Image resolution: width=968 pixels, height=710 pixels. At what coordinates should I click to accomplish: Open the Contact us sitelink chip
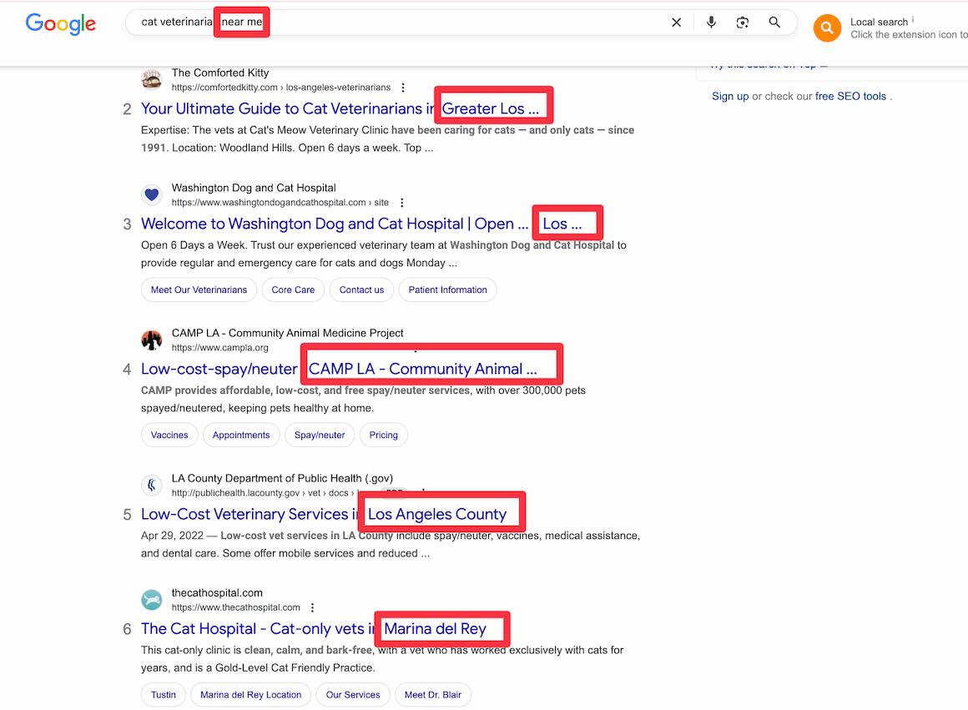[362, 290]
